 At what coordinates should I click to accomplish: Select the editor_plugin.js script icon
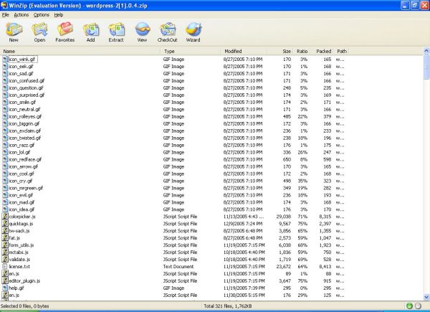(5, 280)
